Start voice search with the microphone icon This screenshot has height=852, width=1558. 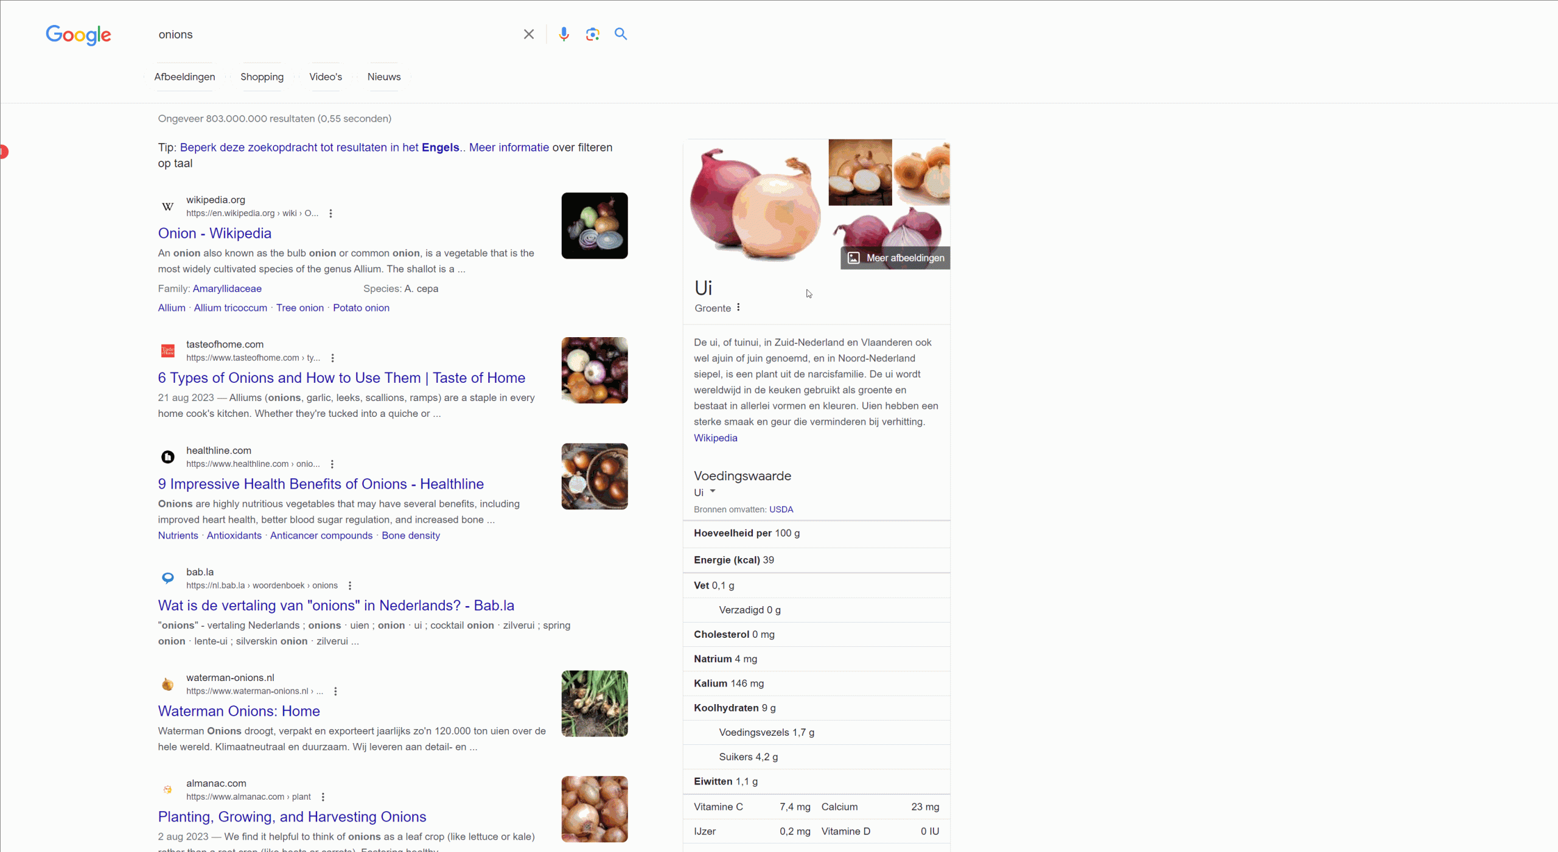pyautogui.click(x=564, y=34)
